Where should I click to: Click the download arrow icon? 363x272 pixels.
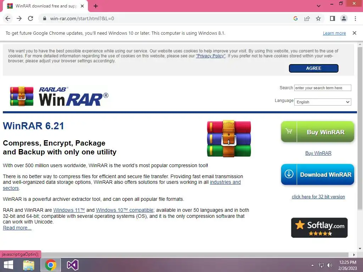point(289,174)
